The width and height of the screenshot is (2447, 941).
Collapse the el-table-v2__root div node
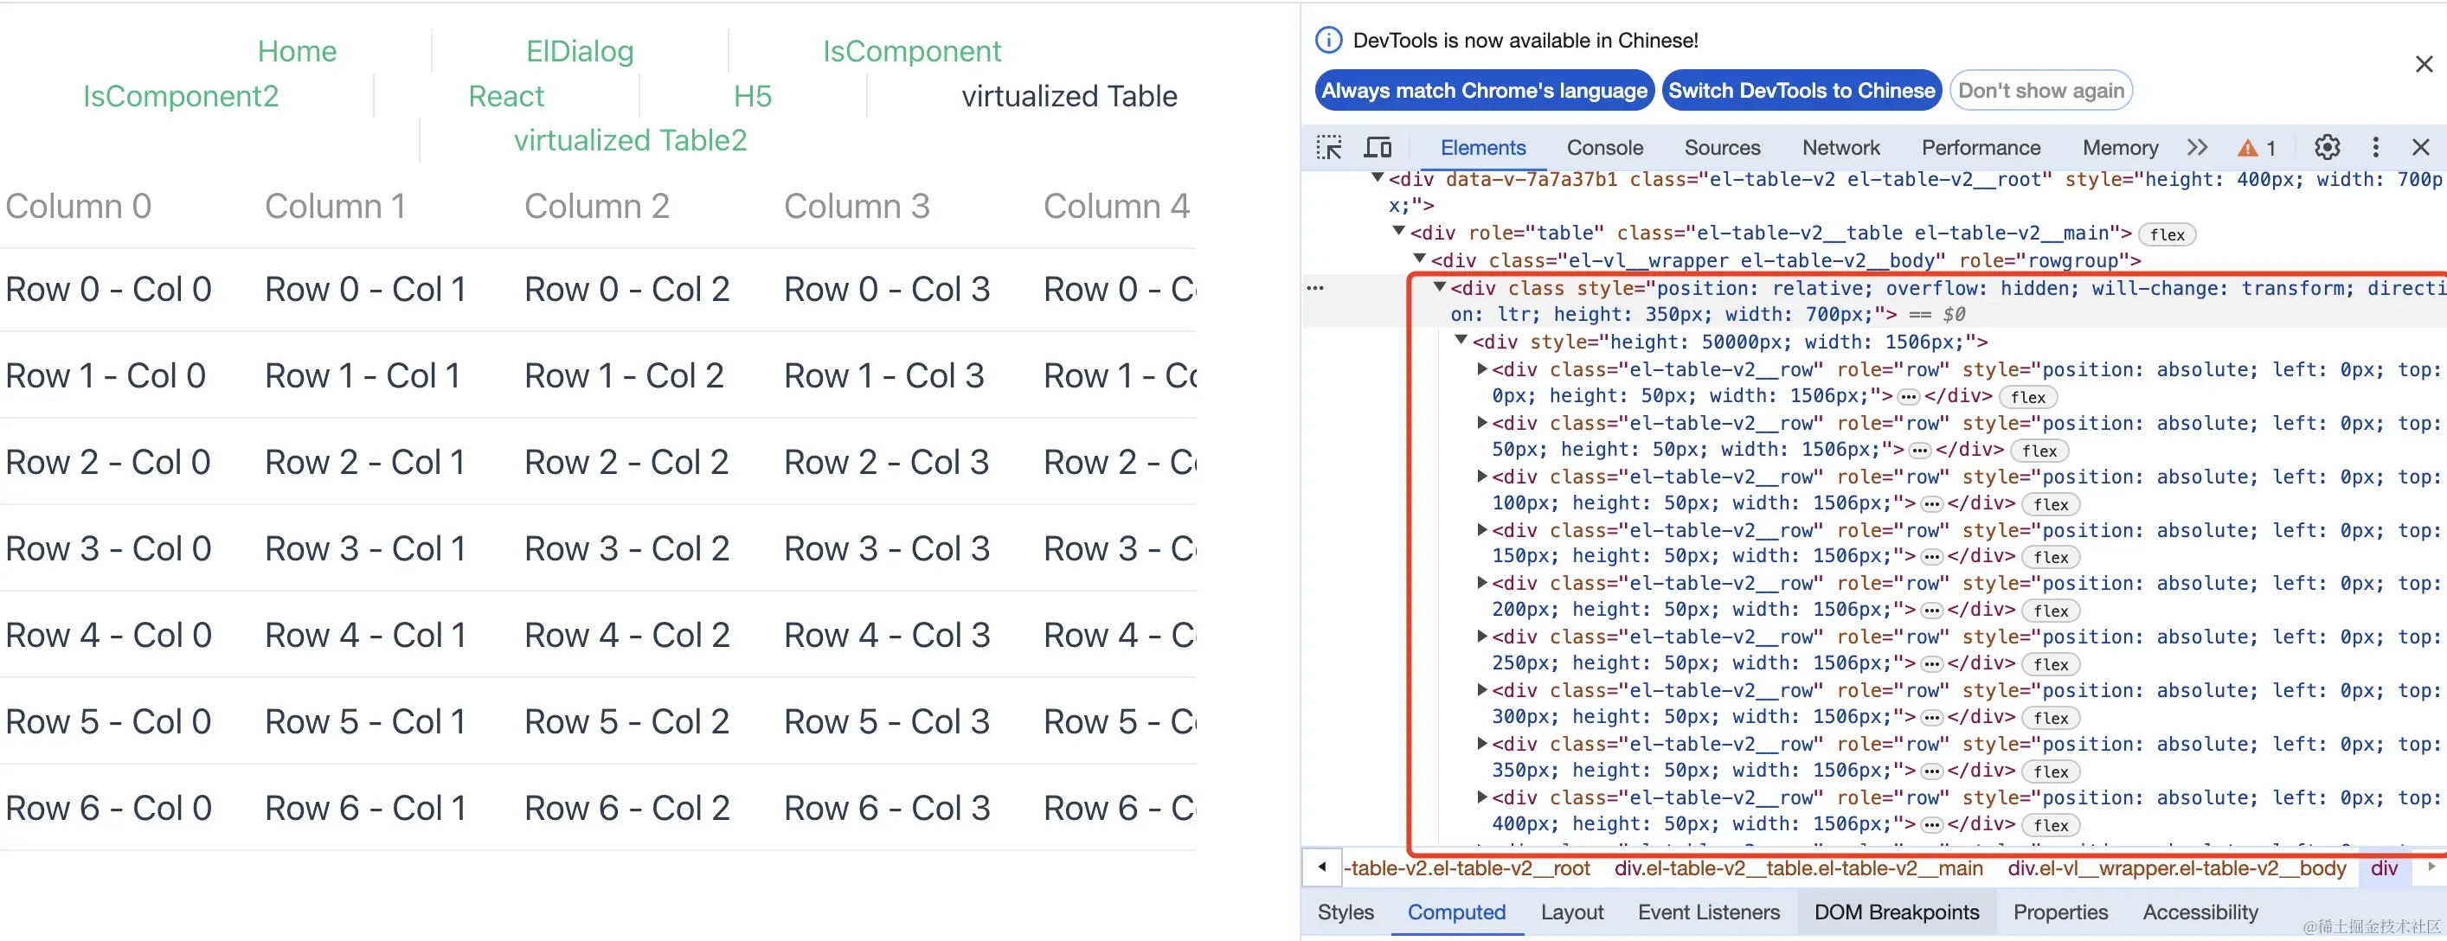pyautogui.click(x=1378, y=177)
